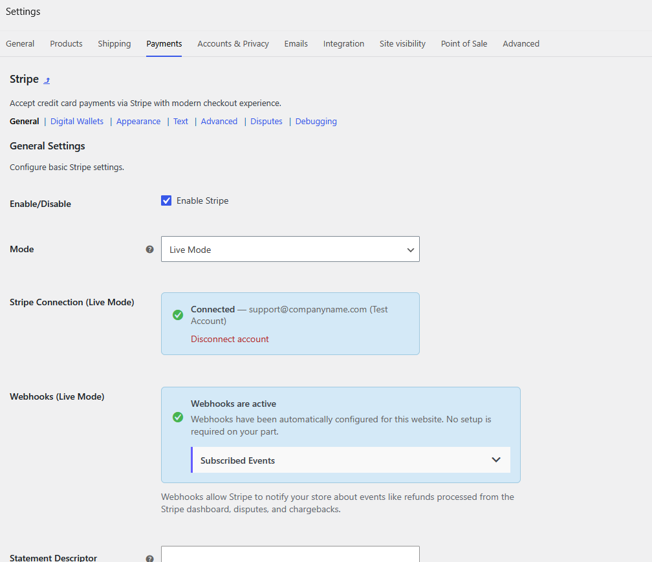652x562 pixels.
Task: Go to Accounts & Privacy tab
Action: pos(233,43)
